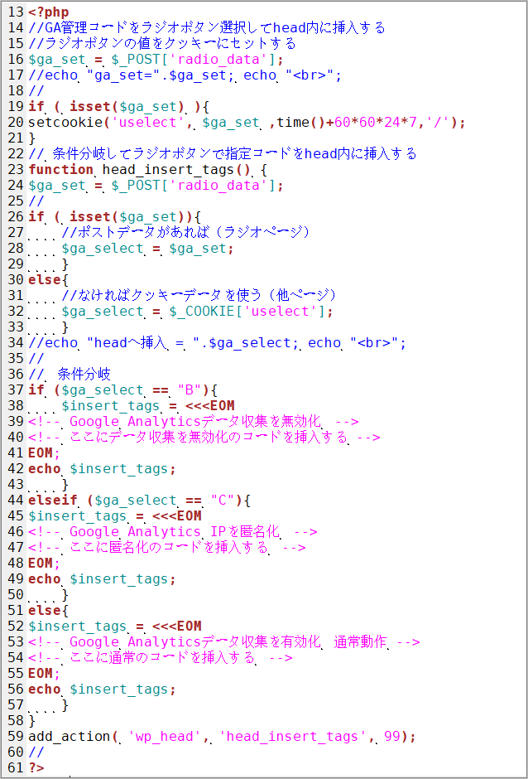Click HTML comment Google Analytics IPを匿名化
This screenshot has height=779, width=528.
173,531
